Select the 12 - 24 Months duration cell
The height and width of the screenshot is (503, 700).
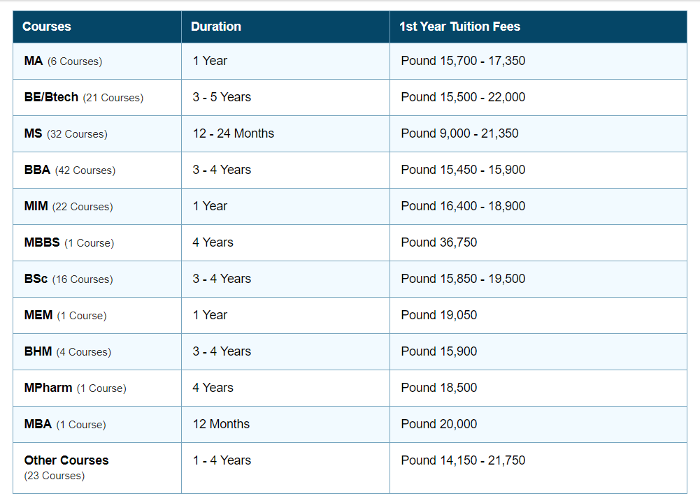click(234, 133)
